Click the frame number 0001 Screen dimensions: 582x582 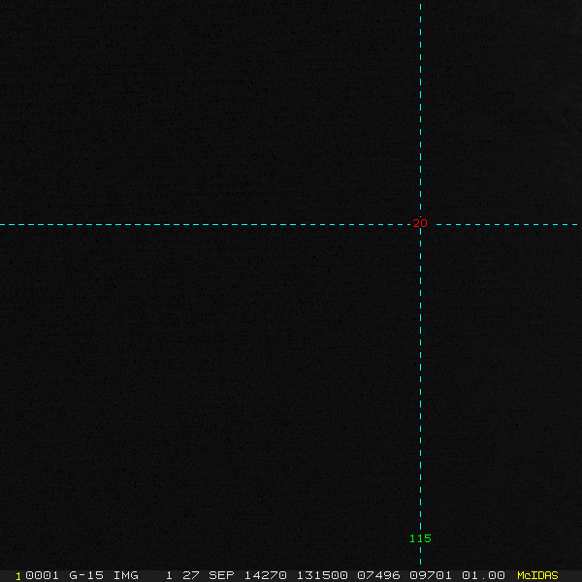pyautogui.click(x=42, y=575)
